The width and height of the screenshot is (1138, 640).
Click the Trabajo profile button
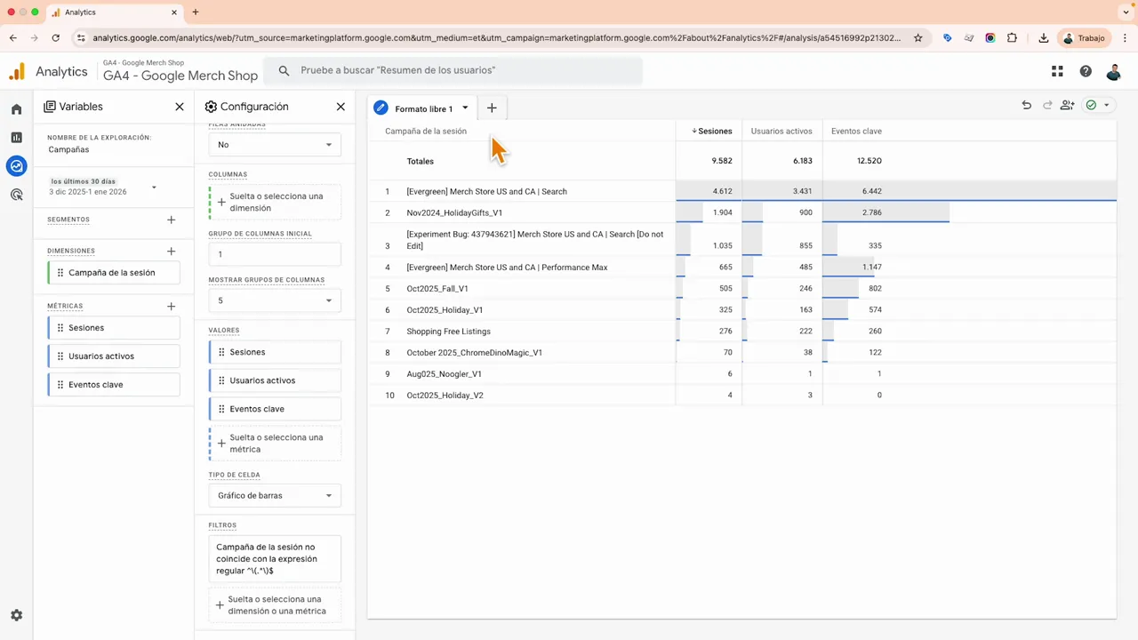click(1085, 38)
